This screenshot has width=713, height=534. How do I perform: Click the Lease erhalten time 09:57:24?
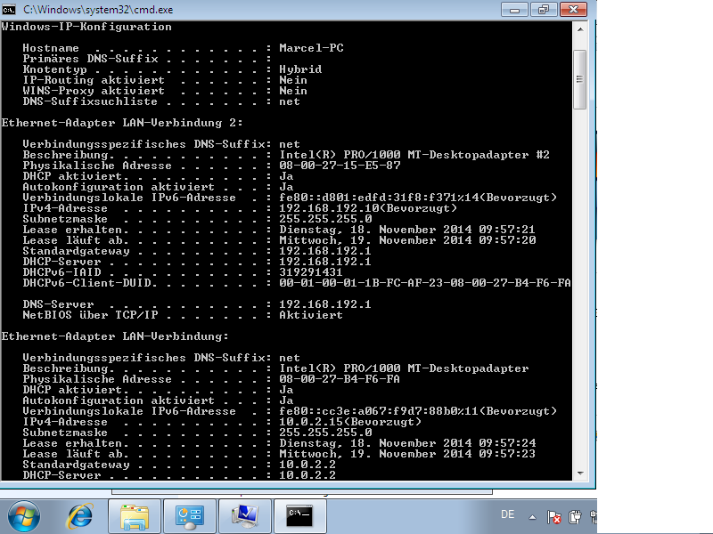click(x=507, y=442)
